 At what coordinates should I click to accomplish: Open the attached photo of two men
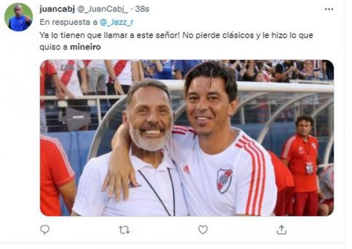(x=187, y=138)
